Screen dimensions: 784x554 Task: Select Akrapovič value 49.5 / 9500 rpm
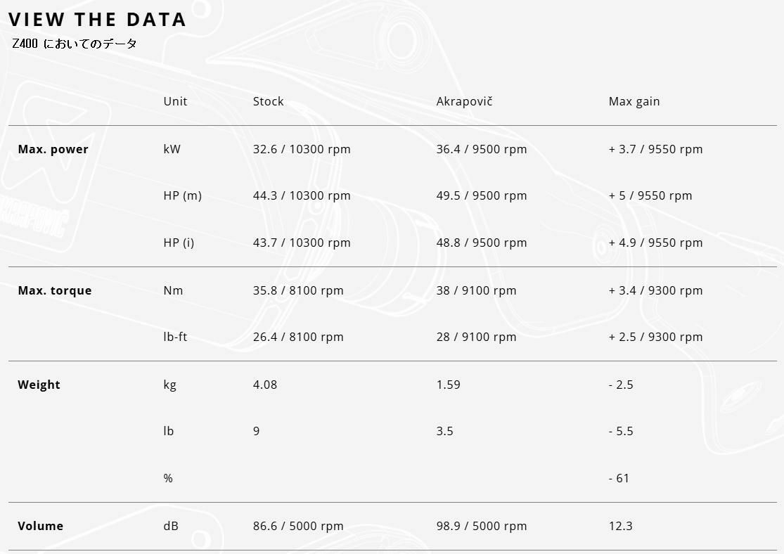(481, 195)
